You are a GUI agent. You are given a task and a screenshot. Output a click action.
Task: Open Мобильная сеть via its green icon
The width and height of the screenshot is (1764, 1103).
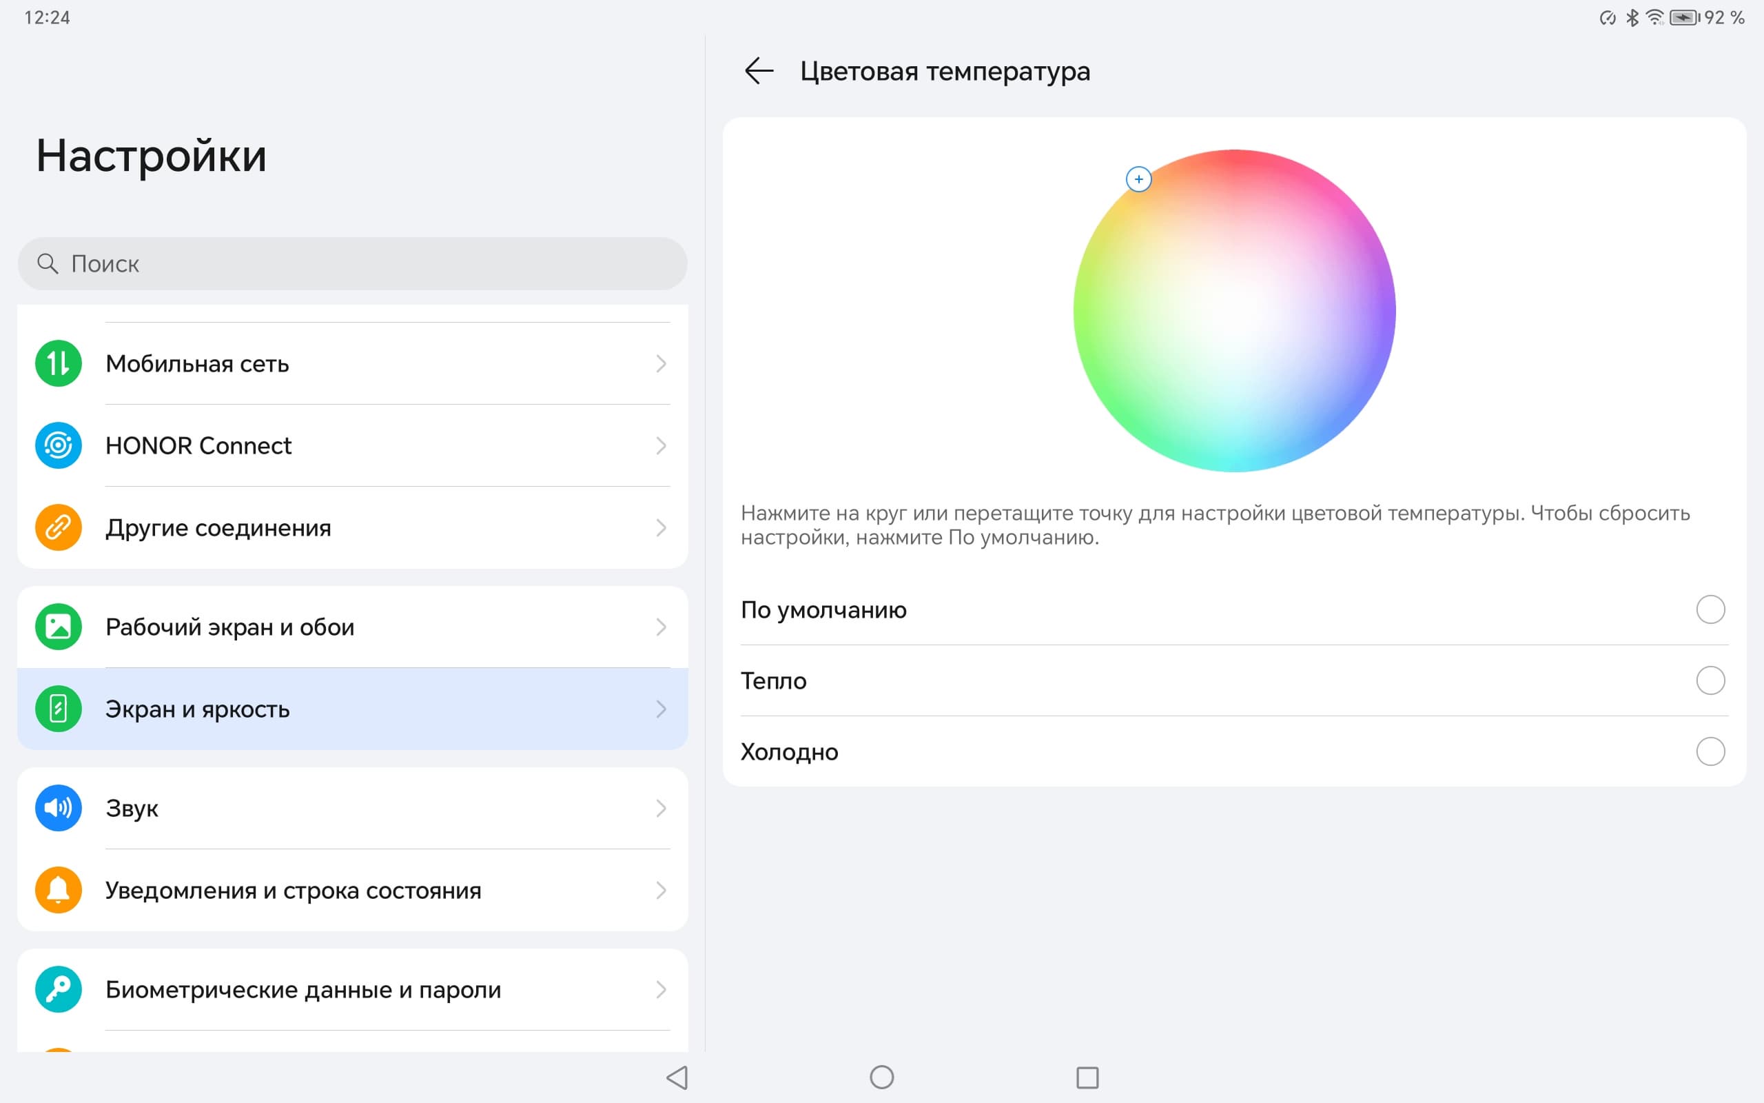(x=59, y=363)
